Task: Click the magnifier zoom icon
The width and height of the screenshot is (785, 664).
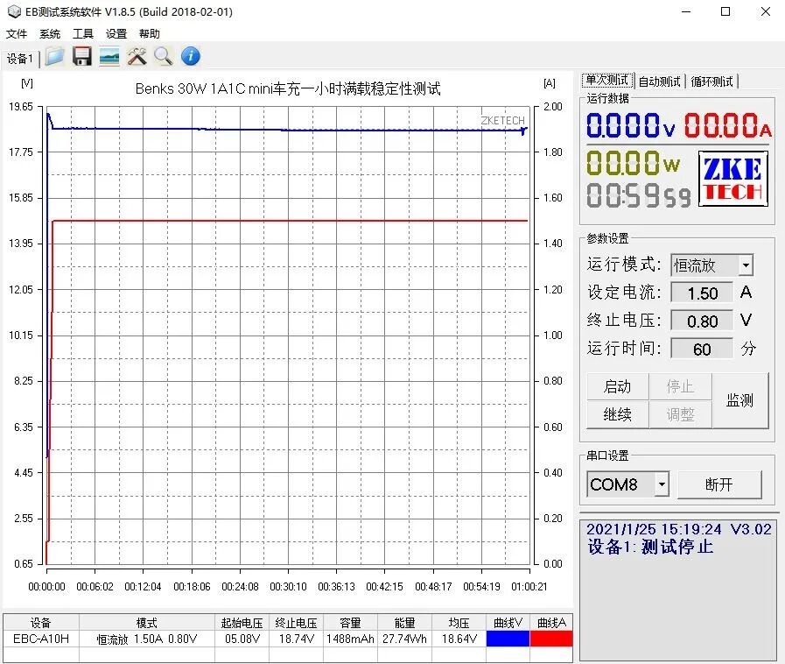Action: click(x=163, y=56)
